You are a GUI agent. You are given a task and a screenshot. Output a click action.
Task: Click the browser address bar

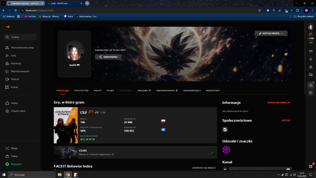pos(141,10)
